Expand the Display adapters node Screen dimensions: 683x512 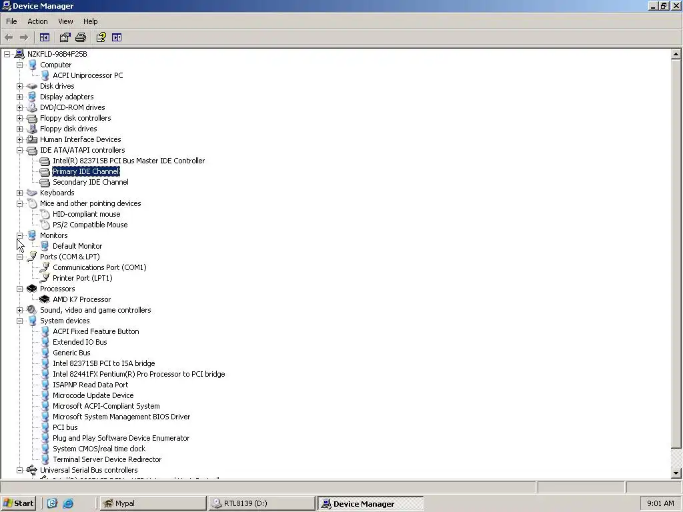pyautogui.click(x=19, y=97)
